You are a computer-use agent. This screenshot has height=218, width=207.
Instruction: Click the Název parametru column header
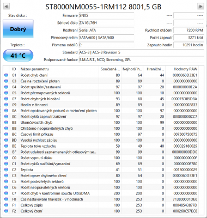click(x=59, y=69)
